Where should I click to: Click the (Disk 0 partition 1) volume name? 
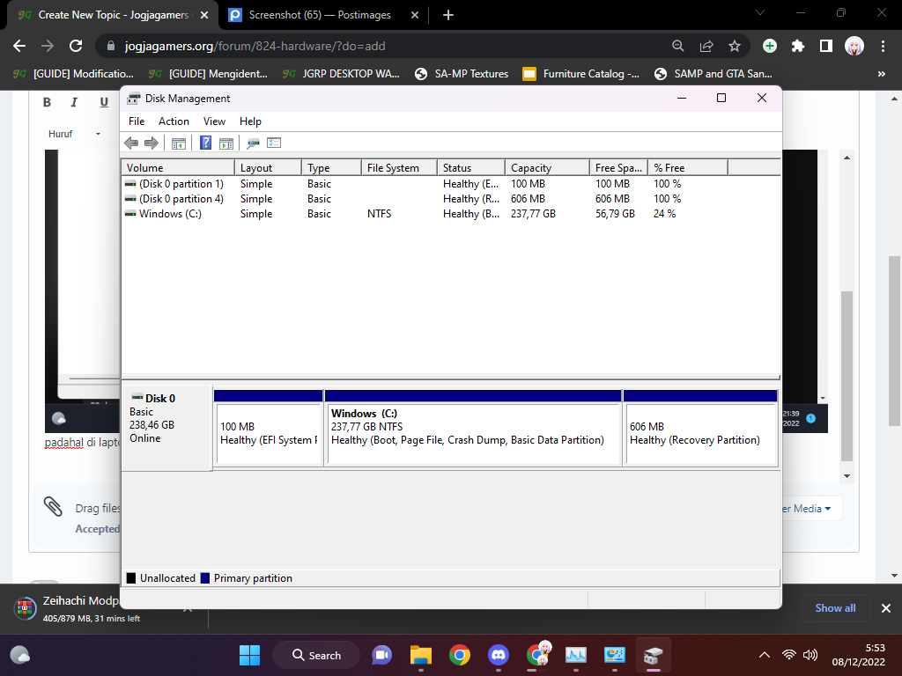[181, 184]
